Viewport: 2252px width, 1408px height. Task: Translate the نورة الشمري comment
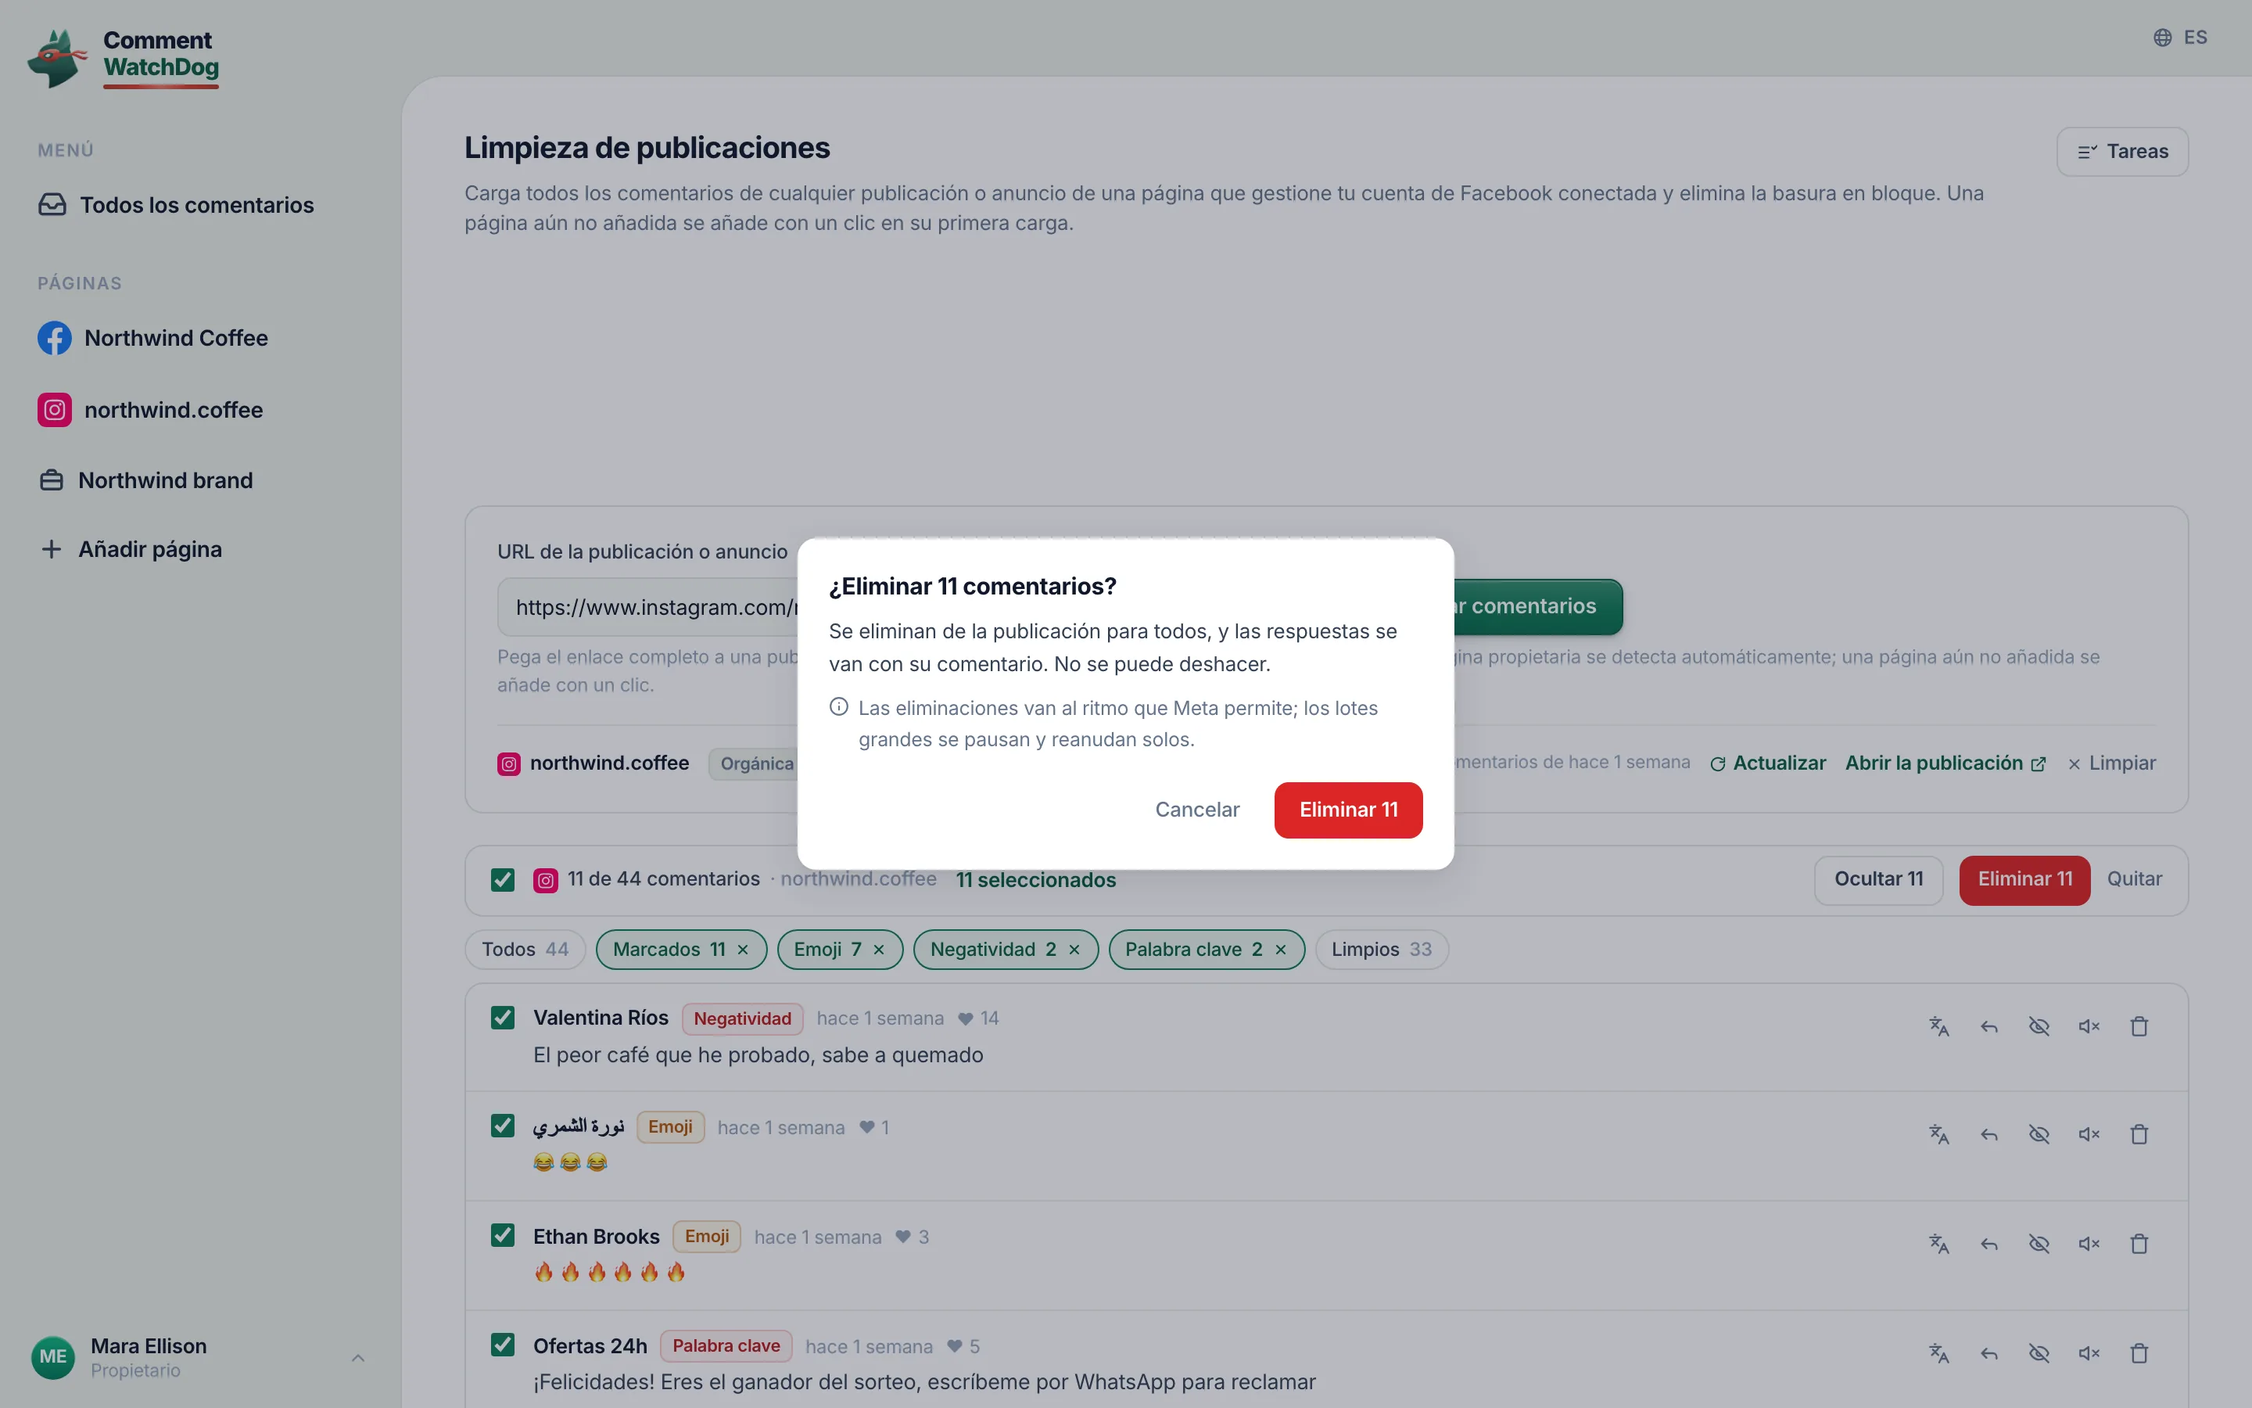1938,1134
